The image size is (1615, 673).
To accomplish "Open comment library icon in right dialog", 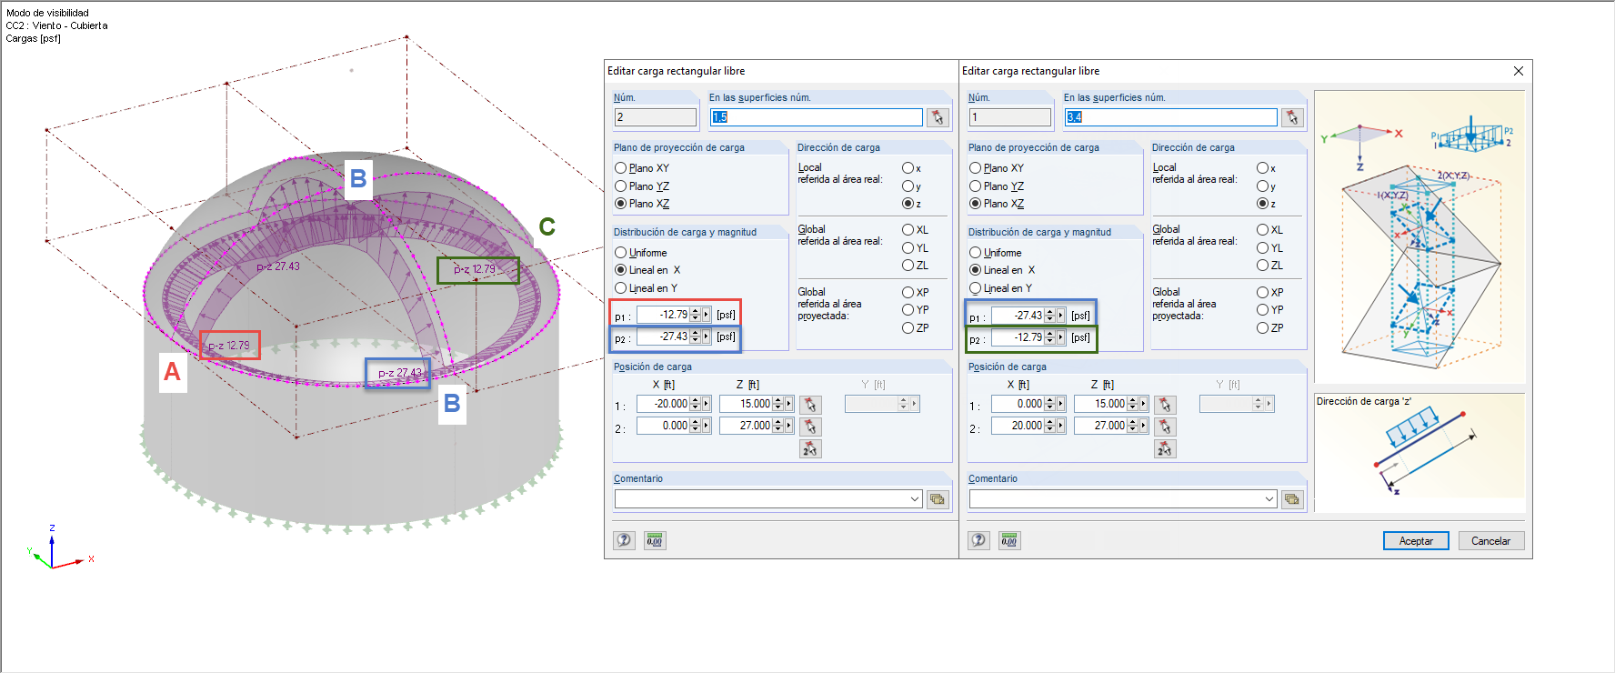I will (1292, 499).
